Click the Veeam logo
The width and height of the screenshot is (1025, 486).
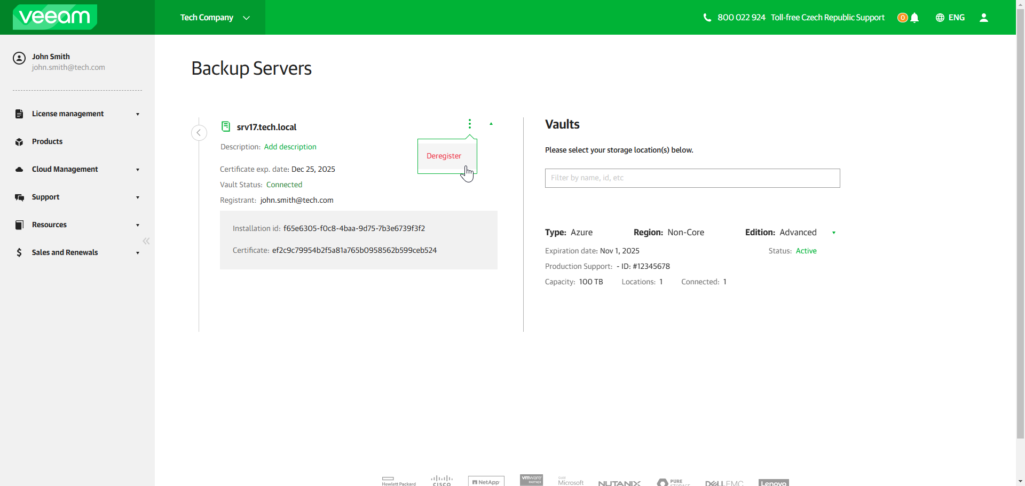tap(55, 17)
